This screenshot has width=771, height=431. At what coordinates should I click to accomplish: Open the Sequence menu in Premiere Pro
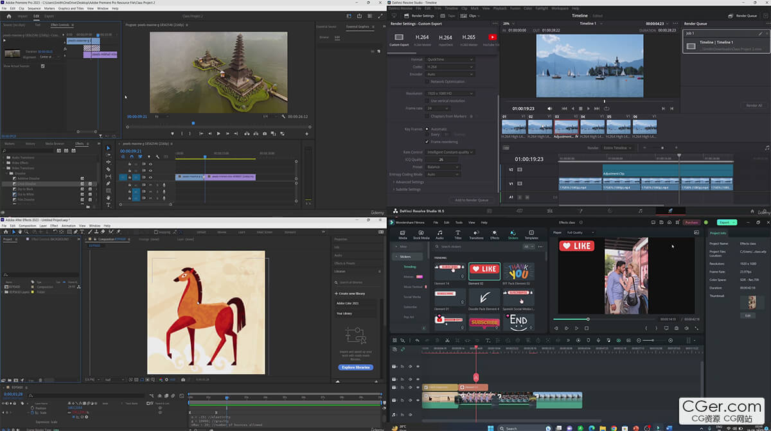coord(33,8)
